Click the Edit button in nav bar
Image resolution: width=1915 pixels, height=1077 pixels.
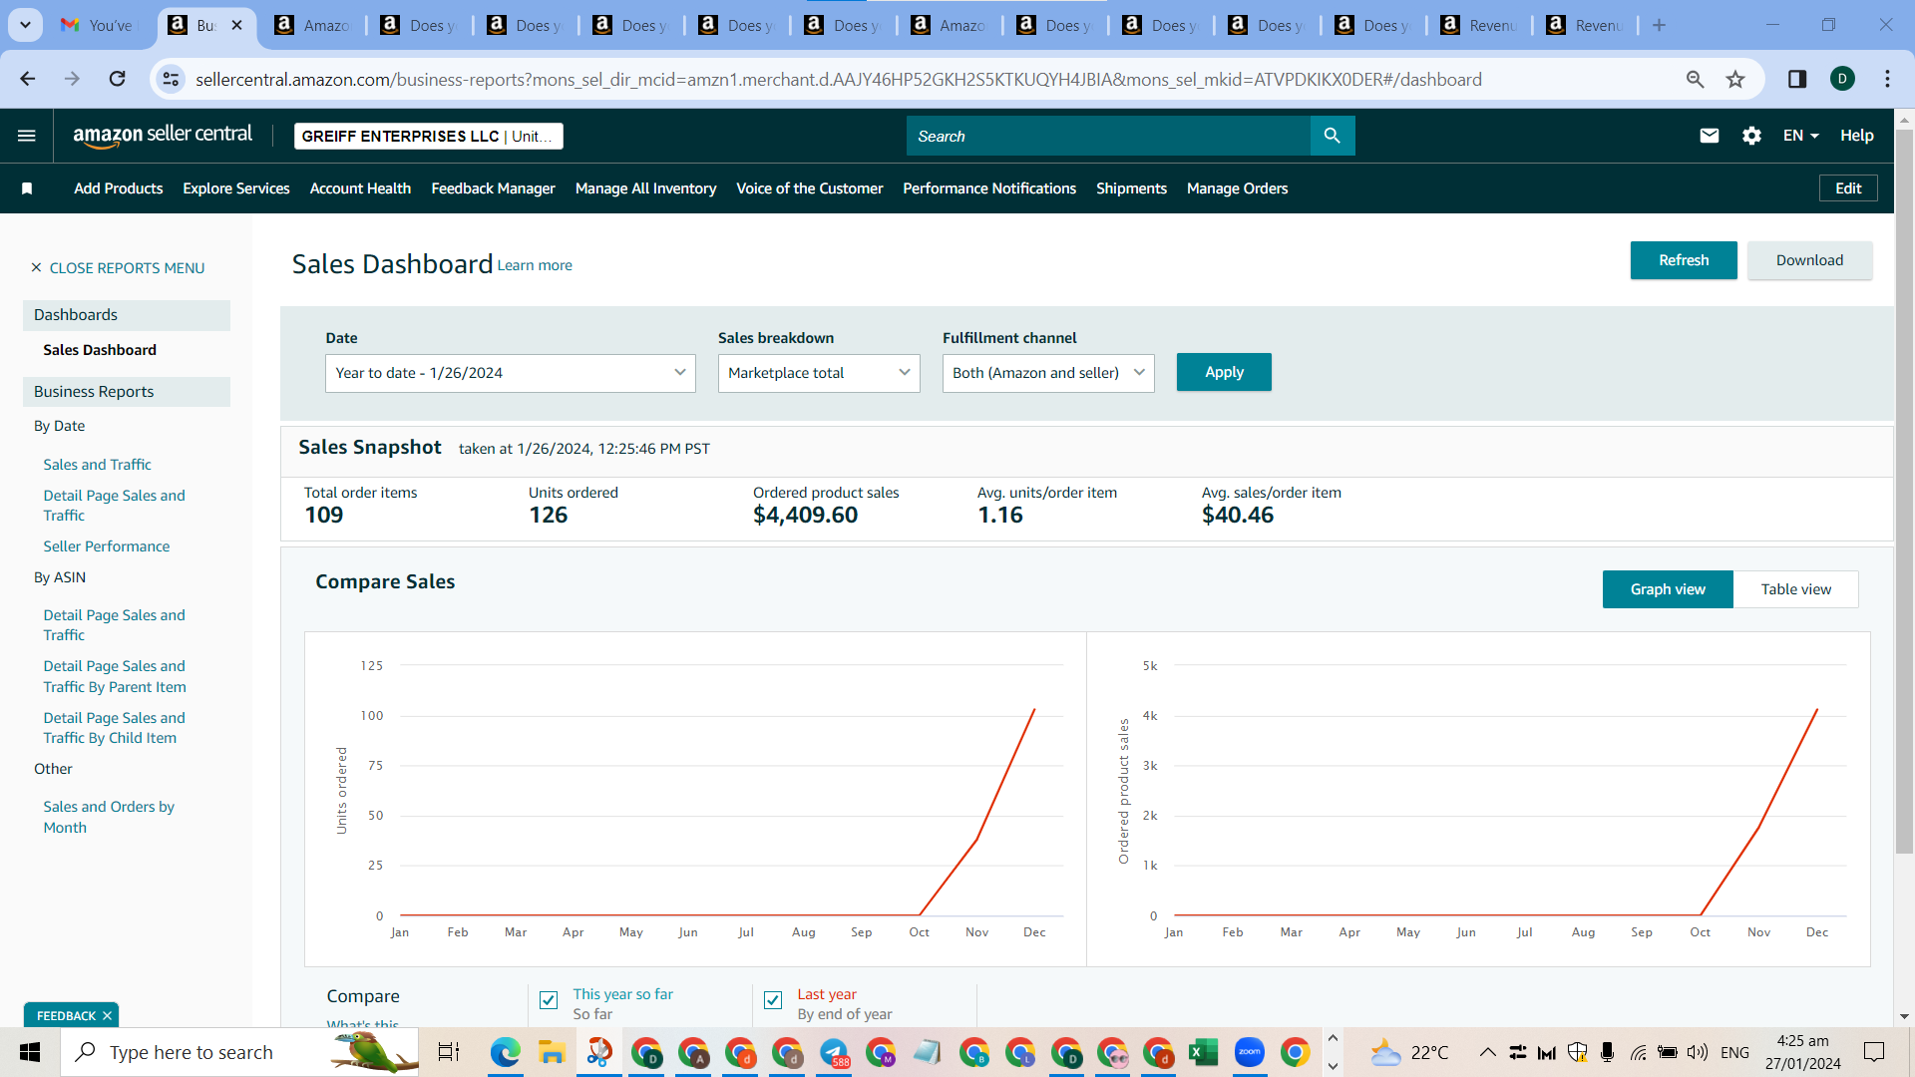[1848, 188]
